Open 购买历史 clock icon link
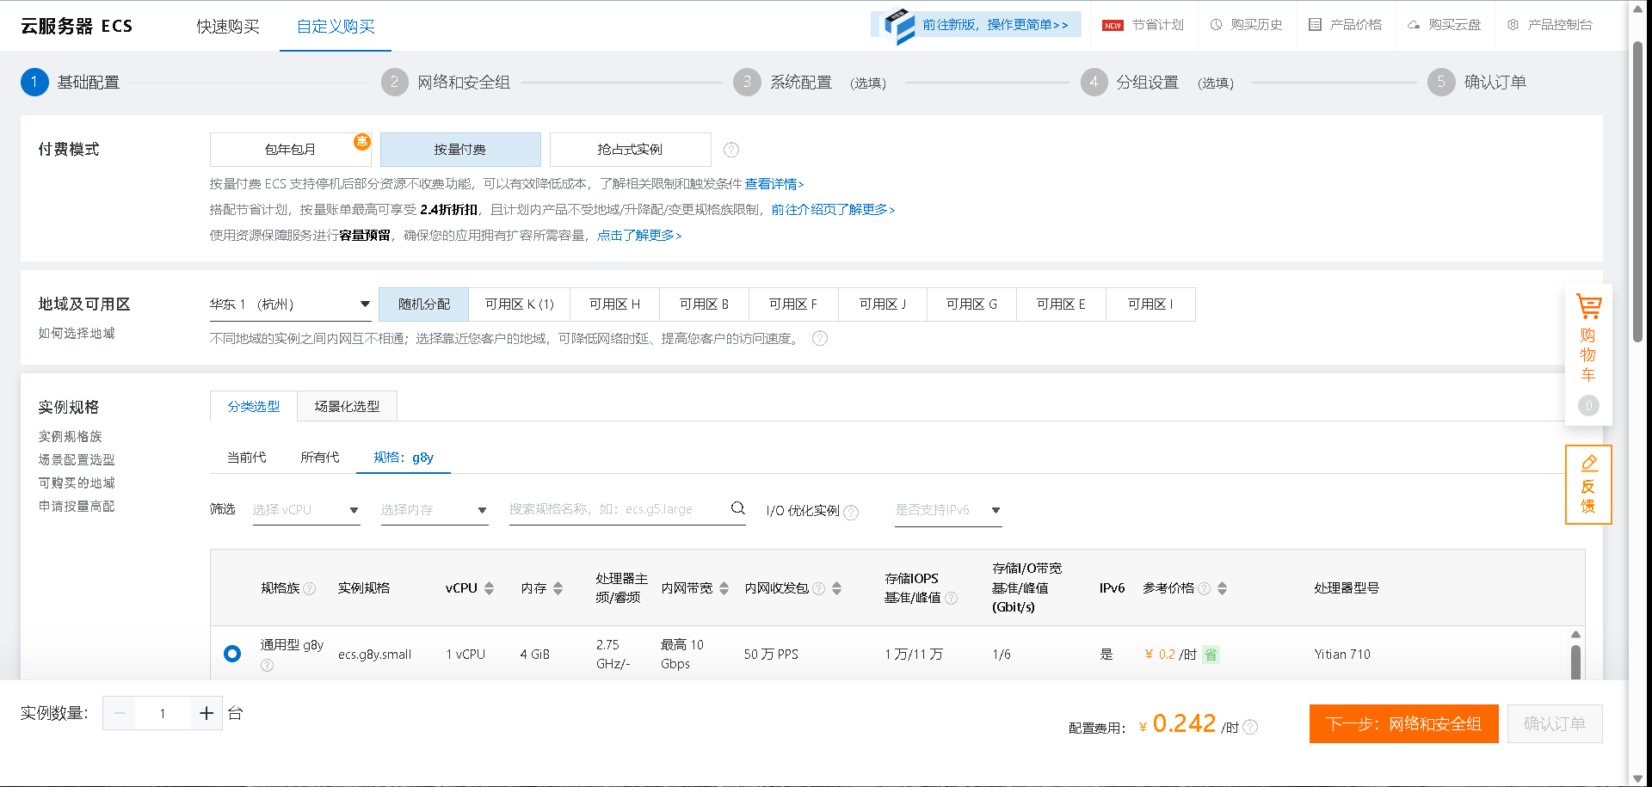The width and height of the screenshot is (1652, 787). 1246,25
